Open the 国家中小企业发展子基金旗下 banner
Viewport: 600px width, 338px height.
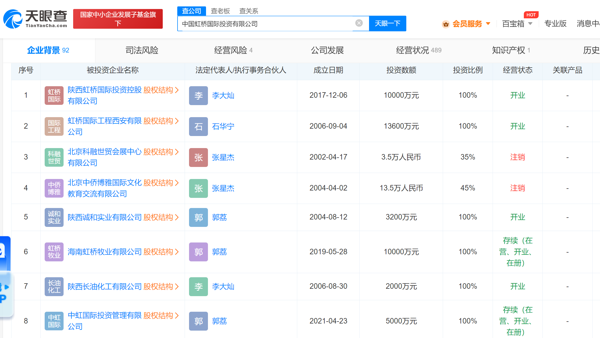[x=118, y=19]
